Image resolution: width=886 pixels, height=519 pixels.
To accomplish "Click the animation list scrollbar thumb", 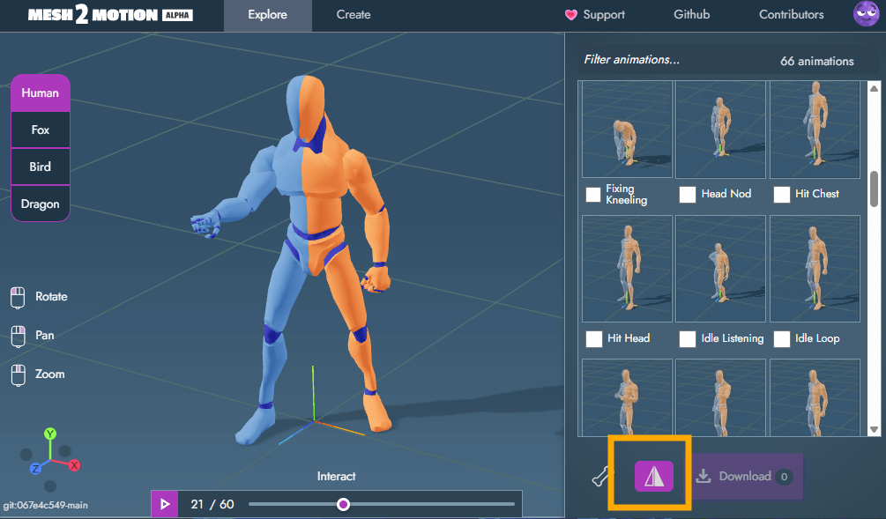I will pos(875,189).
